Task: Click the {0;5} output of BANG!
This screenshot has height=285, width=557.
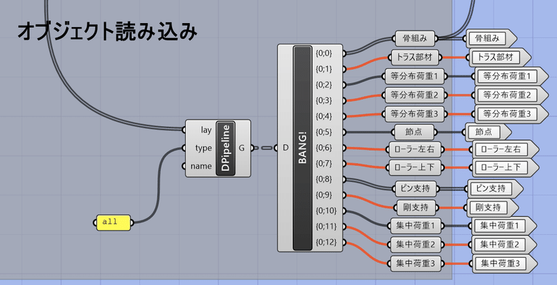Action: click(x=324, y=132)
